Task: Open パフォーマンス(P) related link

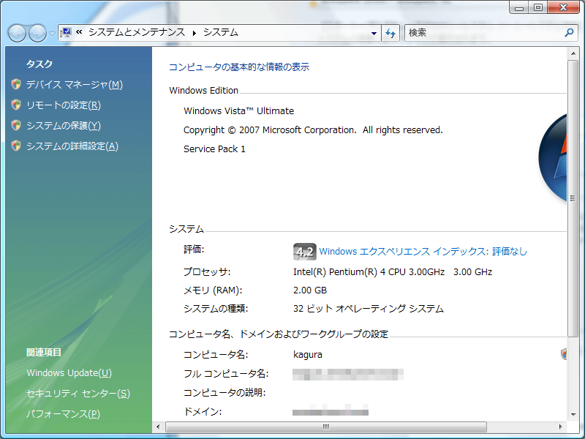Action: (x=63, y=414)
